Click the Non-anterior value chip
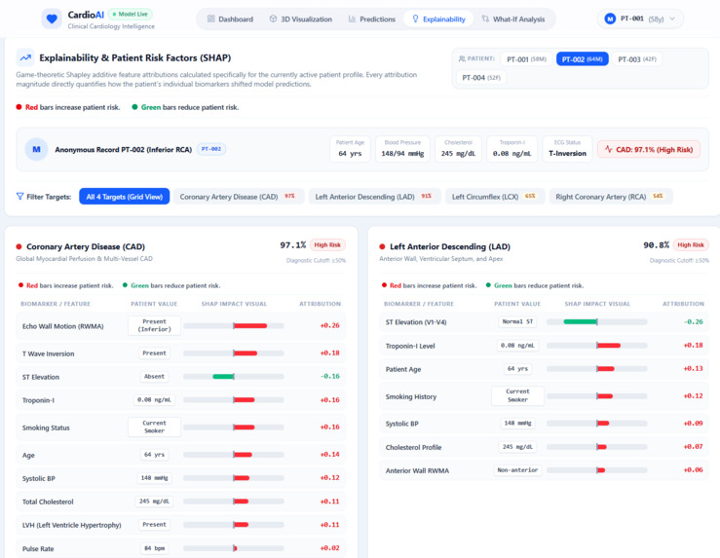Screen dimensions: 720x558 [x=517, y=470]
